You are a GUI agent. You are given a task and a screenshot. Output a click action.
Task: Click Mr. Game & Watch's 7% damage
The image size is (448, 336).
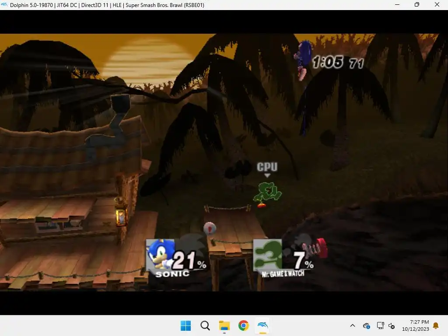coord(304,260)
